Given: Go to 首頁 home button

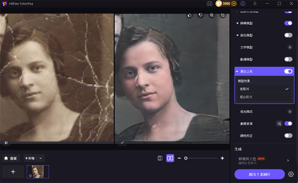Looking at the screenshot, I should coord(11,158).
